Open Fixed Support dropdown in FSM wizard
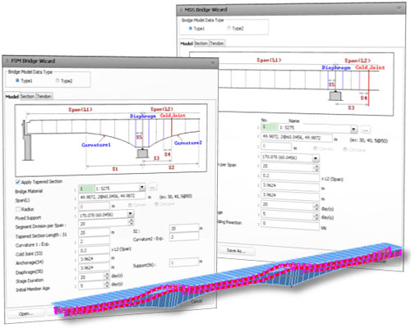 click(131, 213)
